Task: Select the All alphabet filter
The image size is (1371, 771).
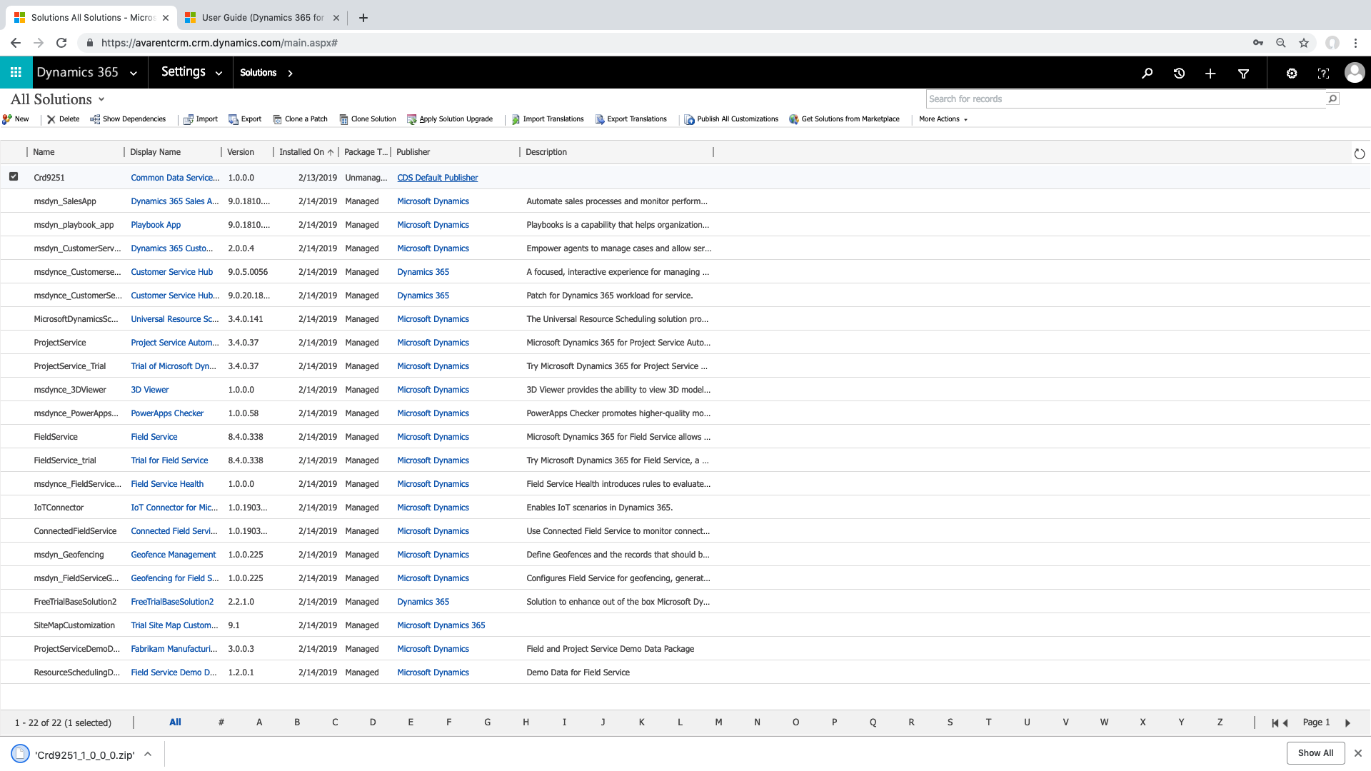Action: pyautogui.click(x=175, y=722)
